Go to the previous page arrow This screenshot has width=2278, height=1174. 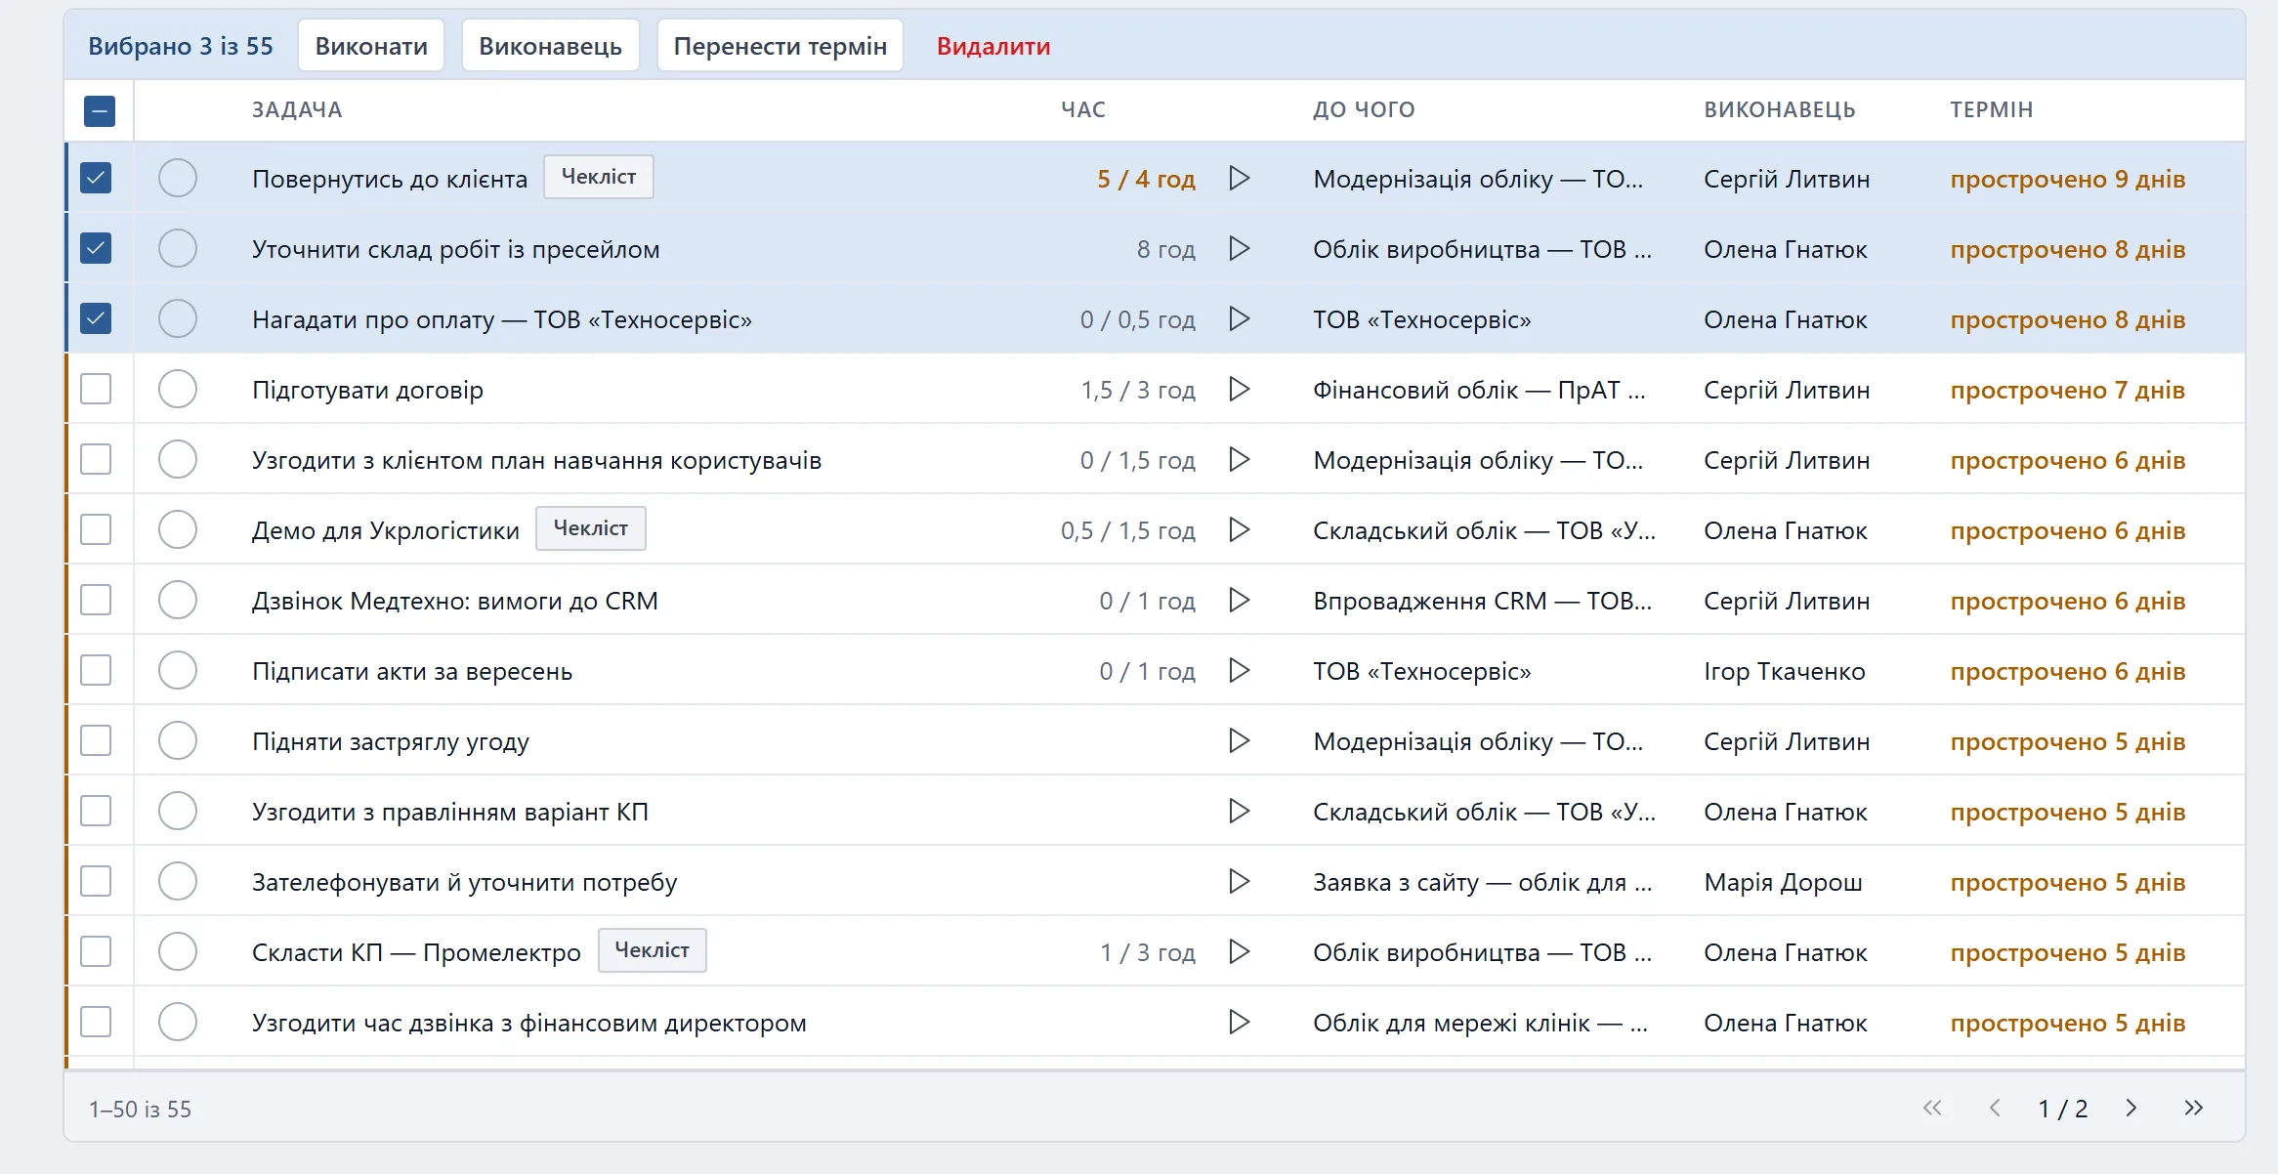[1995, 1108]
